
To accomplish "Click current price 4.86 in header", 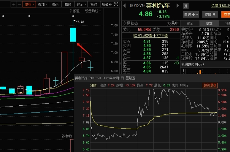I will coord(146,14).
